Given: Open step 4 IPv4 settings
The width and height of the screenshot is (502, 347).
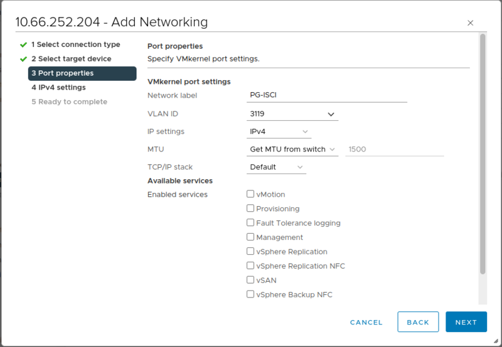Looking at the screenshot, I should 58,88.
